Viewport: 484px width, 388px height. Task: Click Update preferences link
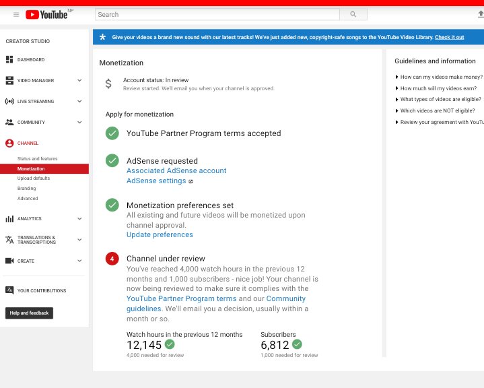coord(160,235)
